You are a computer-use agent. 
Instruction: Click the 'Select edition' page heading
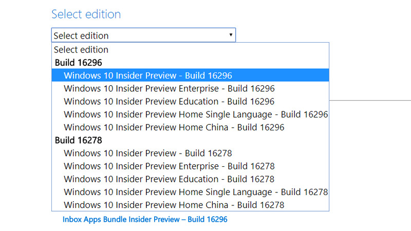pos(86,14)
